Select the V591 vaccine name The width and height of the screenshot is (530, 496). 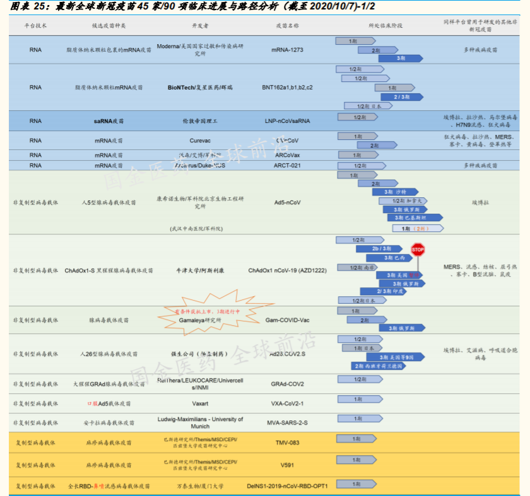coord(287,465)
